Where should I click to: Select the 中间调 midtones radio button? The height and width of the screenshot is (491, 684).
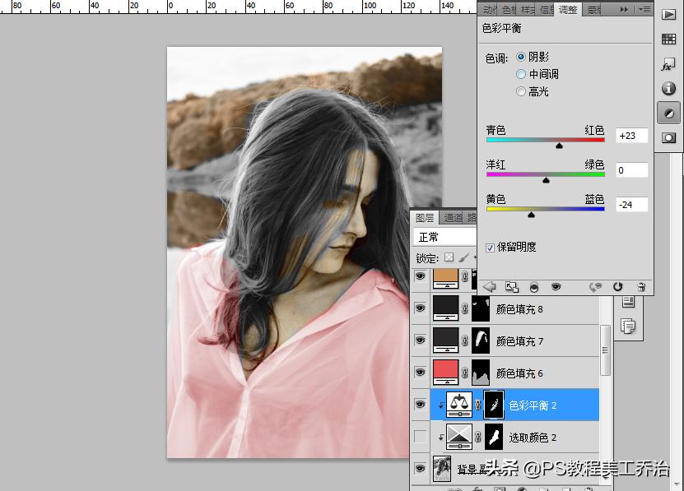tap(521, 74)
